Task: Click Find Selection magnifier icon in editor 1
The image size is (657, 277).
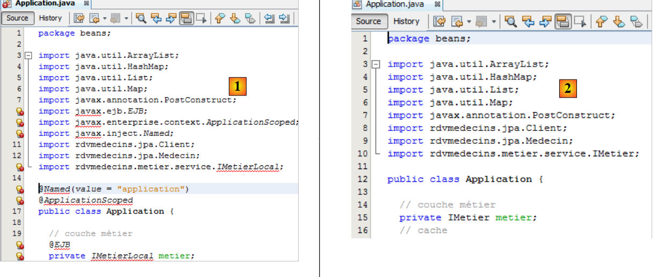Action: [141, 18]
